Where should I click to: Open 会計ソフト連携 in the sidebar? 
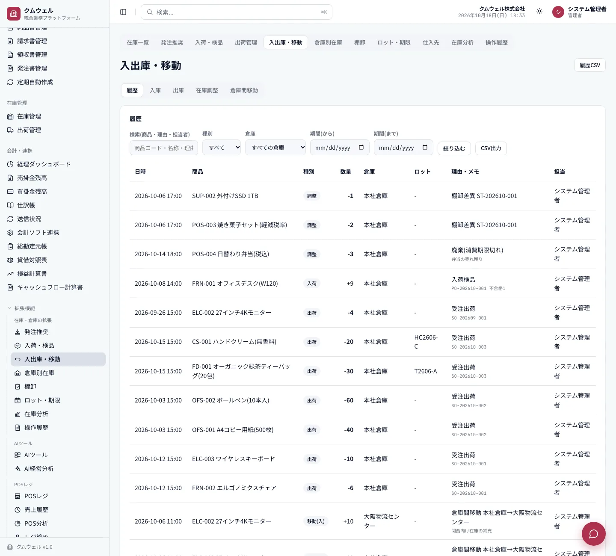pyautogui.click(x=55, y=233)
